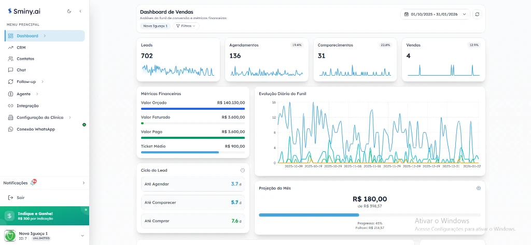Image resolution: width=531 pixels, height=245 pixels.
Task: Toggle dark mode with the moon icon
Action: (x=69, y=11)
